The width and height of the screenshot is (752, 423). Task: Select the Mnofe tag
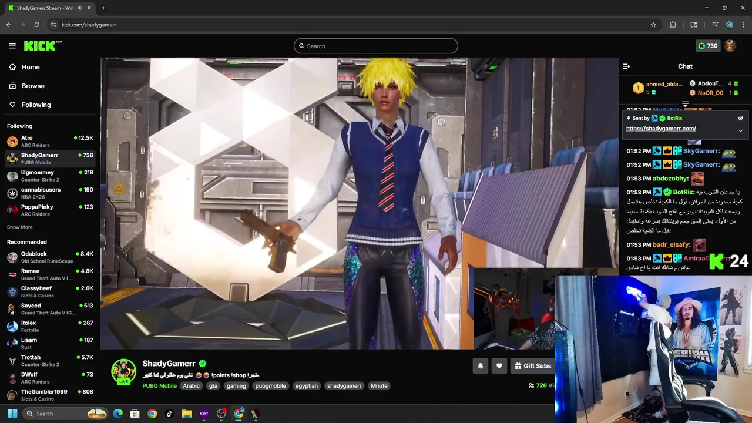pyautogui.click(x=379, y=386)
